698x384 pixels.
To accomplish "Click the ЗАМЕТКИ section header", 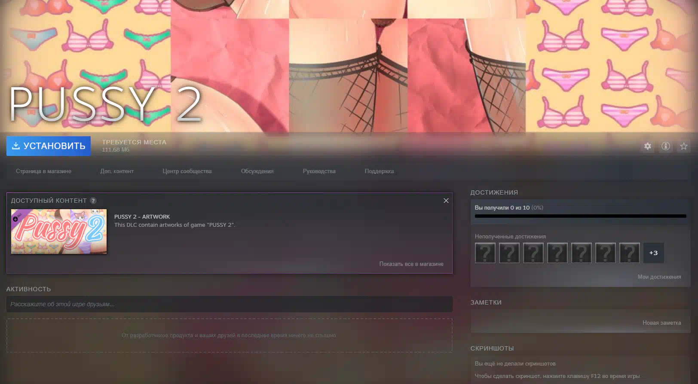I will coord(486,302).
